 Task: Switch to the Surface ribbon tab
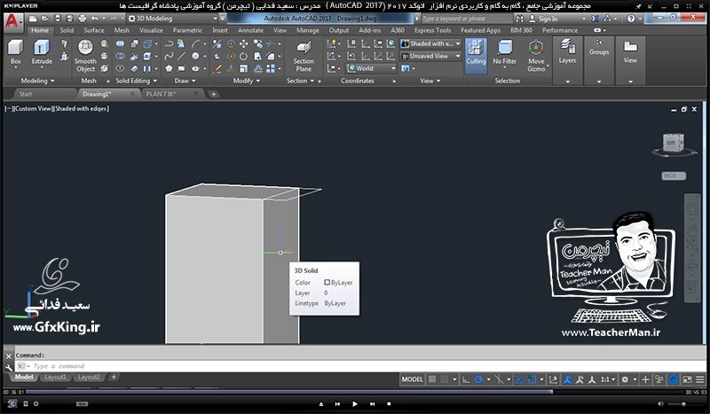tap(94, 30)
